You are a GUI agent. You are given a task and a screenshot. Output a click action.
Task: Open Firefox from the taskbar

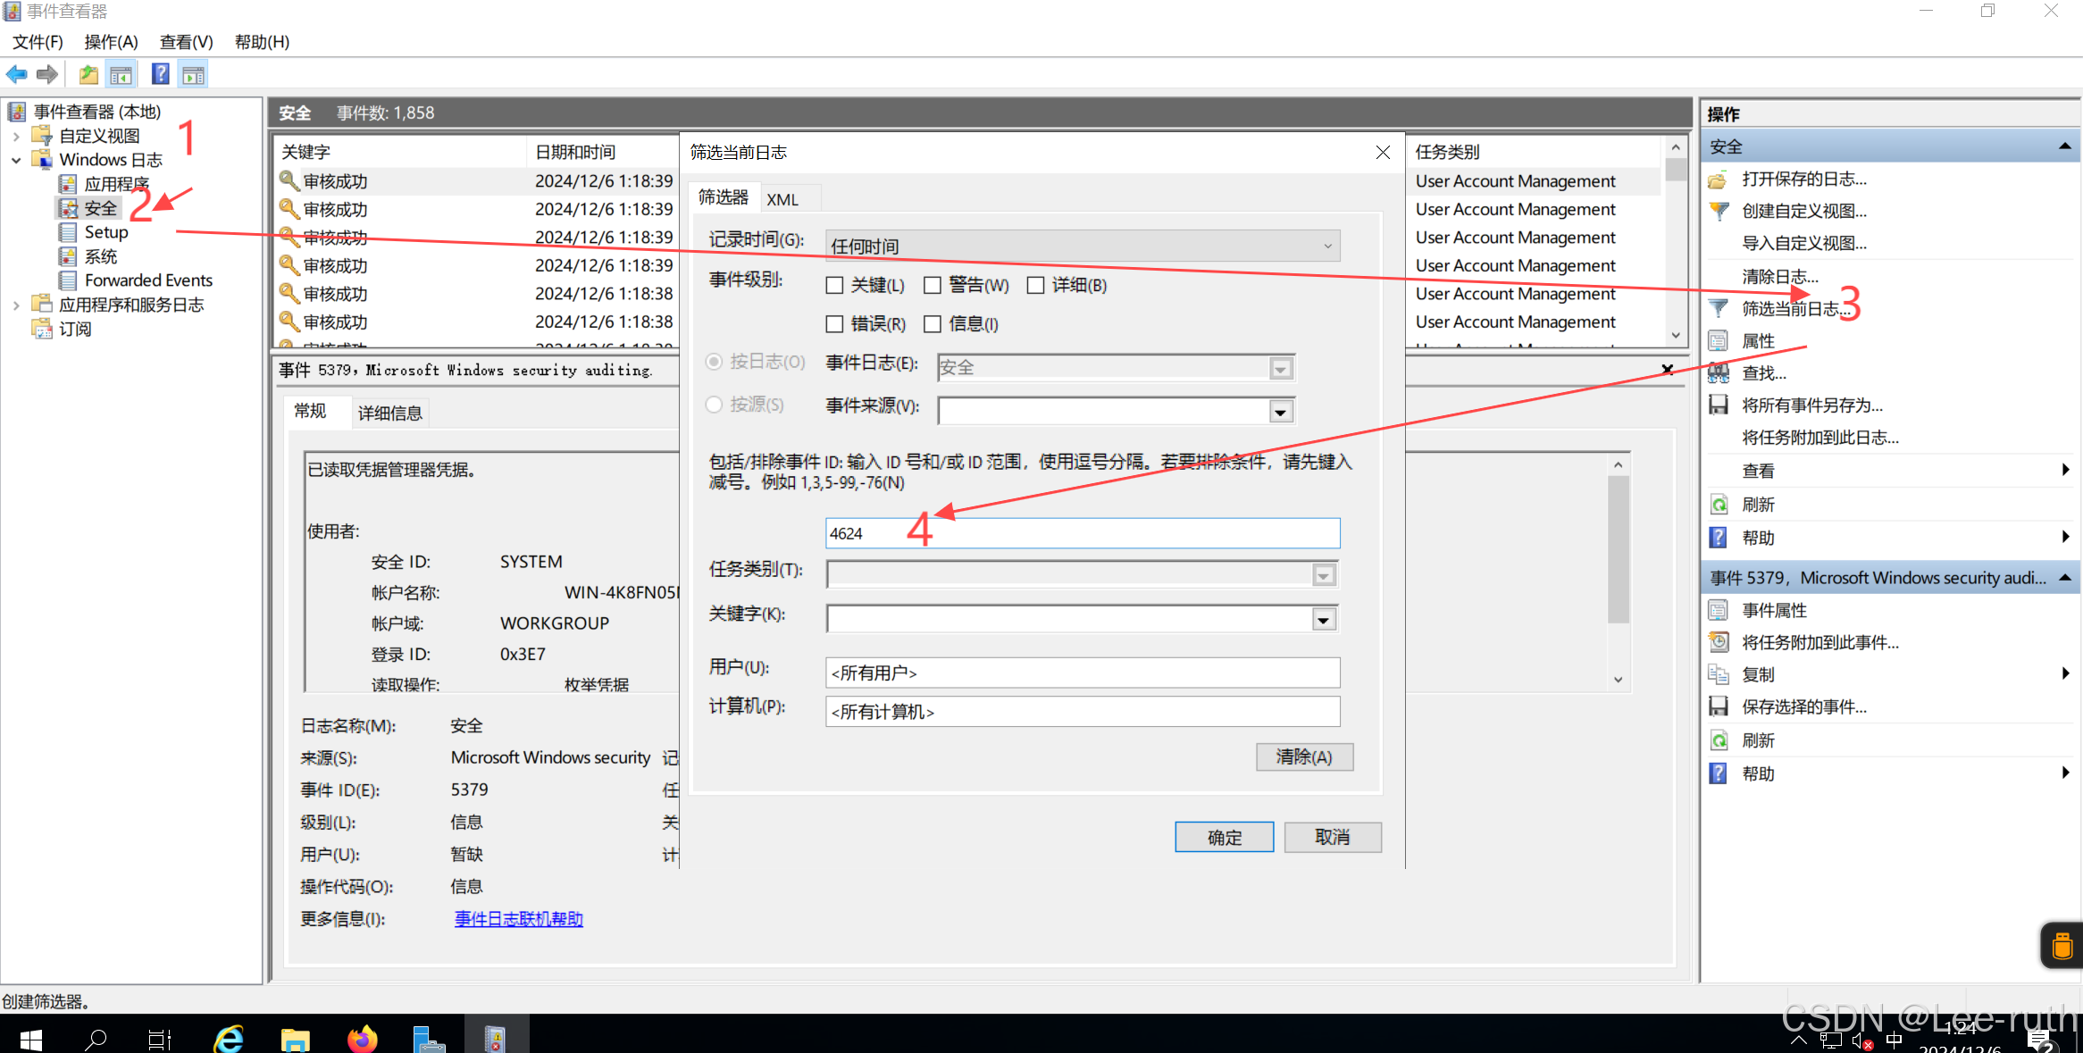[x=362, y=1039]
